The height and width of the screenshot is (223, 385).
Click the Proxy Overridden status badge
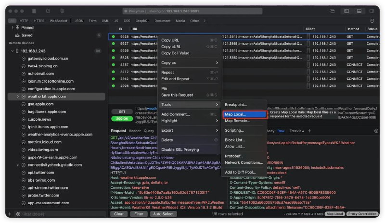click(362, 214)
